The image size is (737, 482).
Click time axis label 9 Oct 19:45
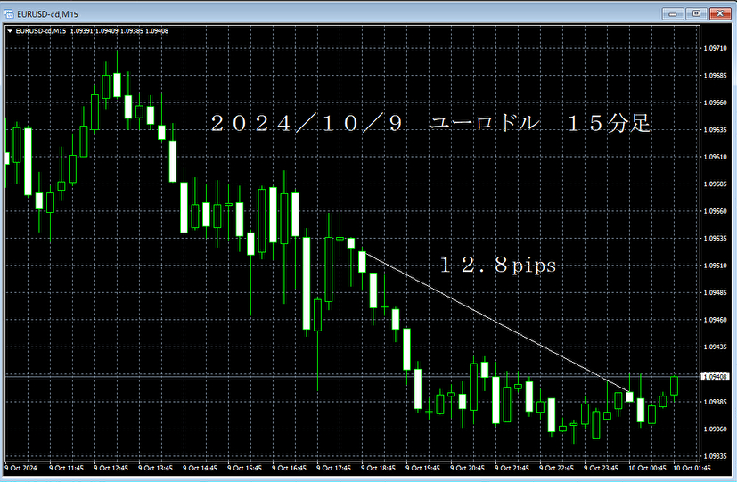[x=423, y=469]
